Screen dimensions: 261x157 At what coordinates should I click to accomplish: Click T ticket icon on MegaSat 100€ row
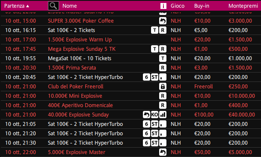[163, 58]
